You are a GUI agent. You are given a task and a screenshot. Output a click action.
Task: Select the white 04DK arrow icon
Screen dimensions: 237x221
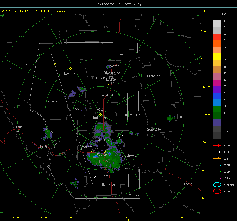click(x=217, y=152)
